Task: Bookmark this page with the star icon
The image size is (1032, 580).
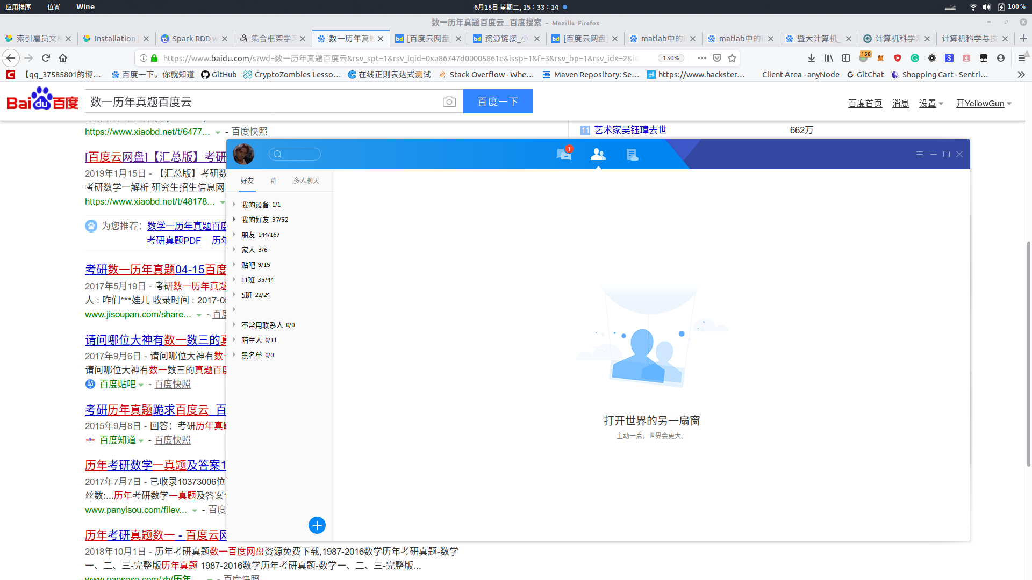Action: coord(732,58)
